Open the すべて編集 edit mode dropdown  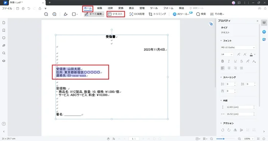[x=94, y=14]
